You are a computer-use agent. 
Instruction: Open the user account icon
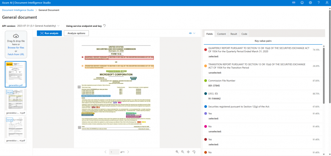(x=326, y=3)
